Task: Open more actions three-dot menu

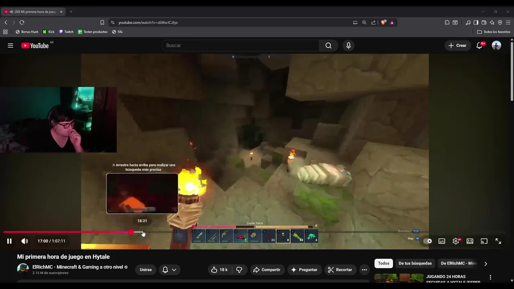Action: [364, 270]
